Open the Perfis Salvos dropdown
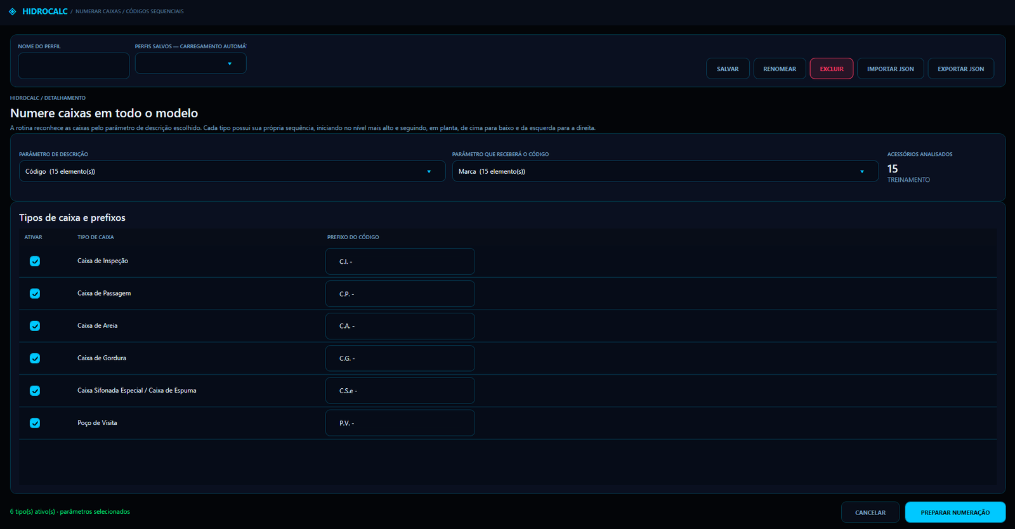Viewport: 1015px width, 529px height. tap(190, 63)
